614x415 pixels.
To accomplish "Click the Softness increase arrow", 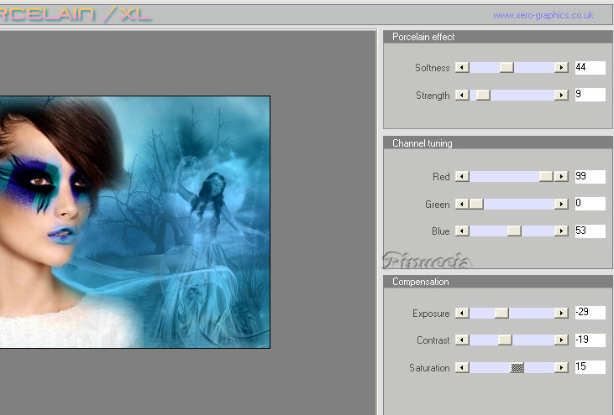I will pos(562,67).
